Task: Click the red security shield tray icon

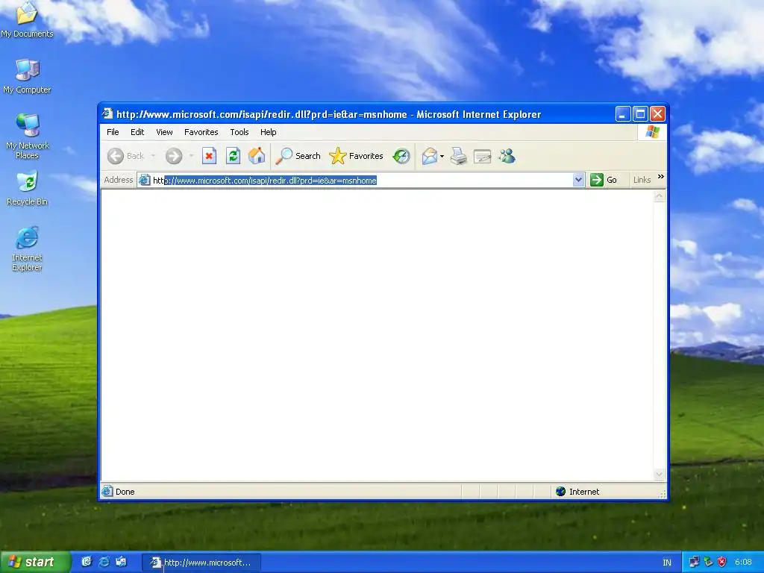Action: [x=721, y=562]
